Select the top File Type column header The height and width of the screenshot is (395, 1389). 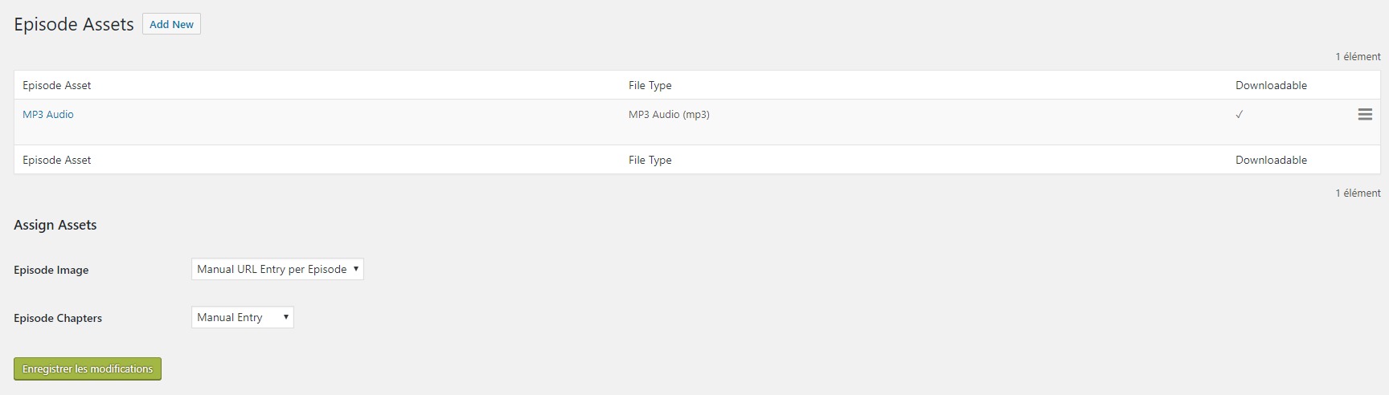coord(650,85)
